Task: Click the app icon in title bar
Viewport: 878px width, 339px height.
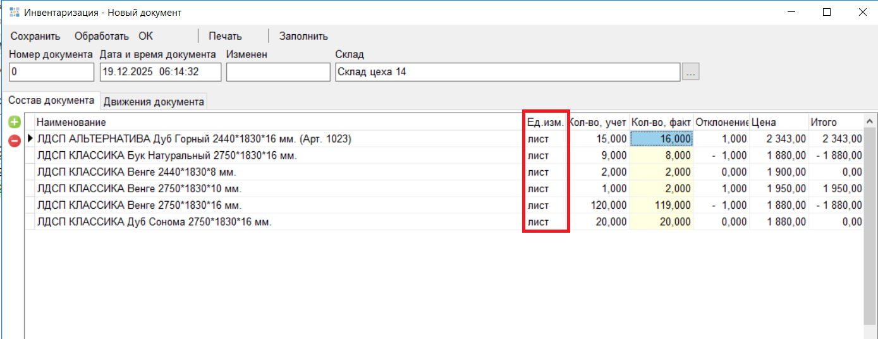Action: point(14,12)
